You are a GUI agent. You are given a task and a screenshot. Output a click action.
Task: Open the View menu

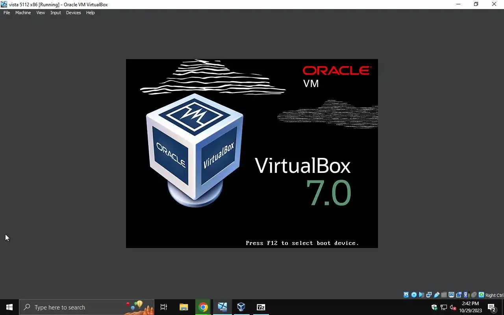point(41,13)
